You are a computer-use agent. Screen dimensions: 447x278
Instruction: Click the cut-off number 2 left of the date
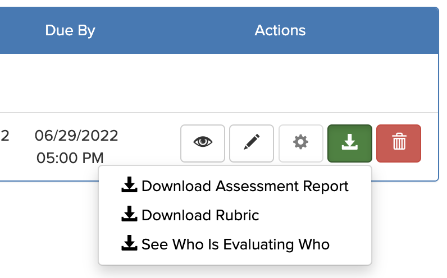(6, 136)
